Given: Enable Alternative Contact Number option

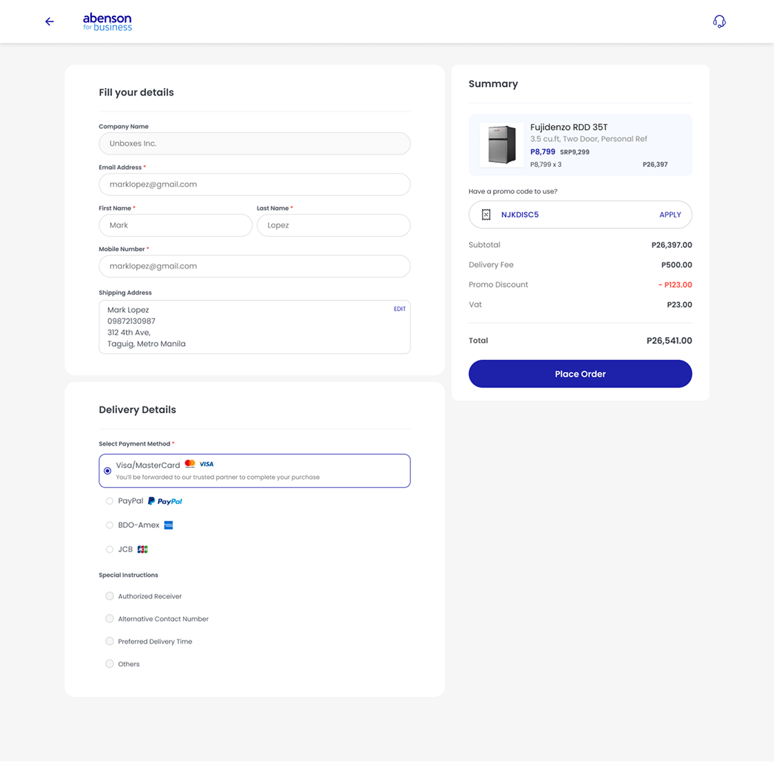Looking at the screenshot, I should pos(109,619).
